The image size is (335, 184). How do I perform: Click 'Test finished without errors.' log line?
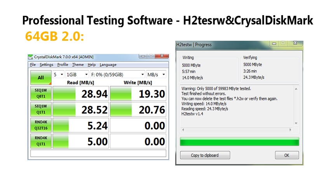[x=204, y=94]
